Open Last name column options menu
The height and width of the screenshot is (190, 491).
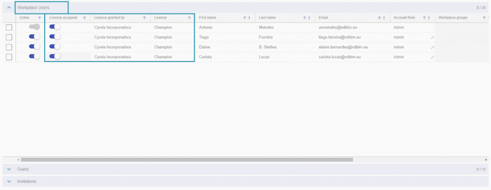tap(309, 18)
